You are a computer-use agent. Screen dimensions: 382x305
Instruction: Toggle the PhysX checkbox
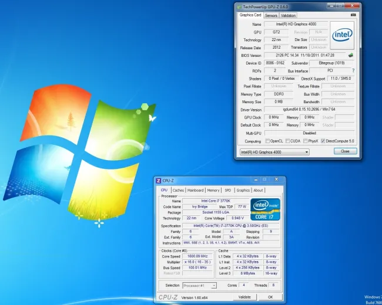click(x=305, y=141)
